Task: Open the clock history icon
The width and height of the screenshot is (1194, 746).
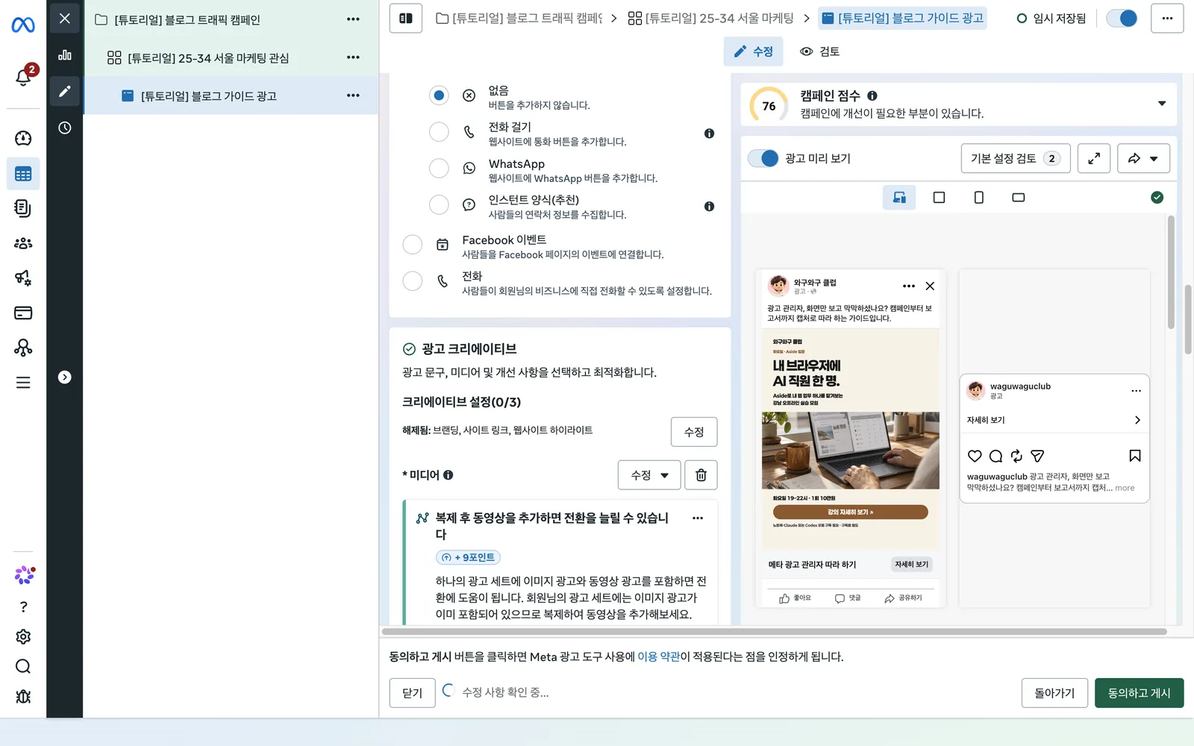Action: click(65, 128)
